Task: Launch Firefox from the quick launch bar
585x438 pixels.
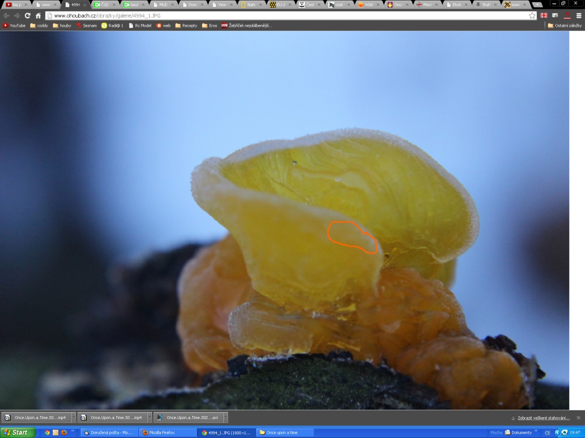Action: pyautogui.click(x=64, y=432)
